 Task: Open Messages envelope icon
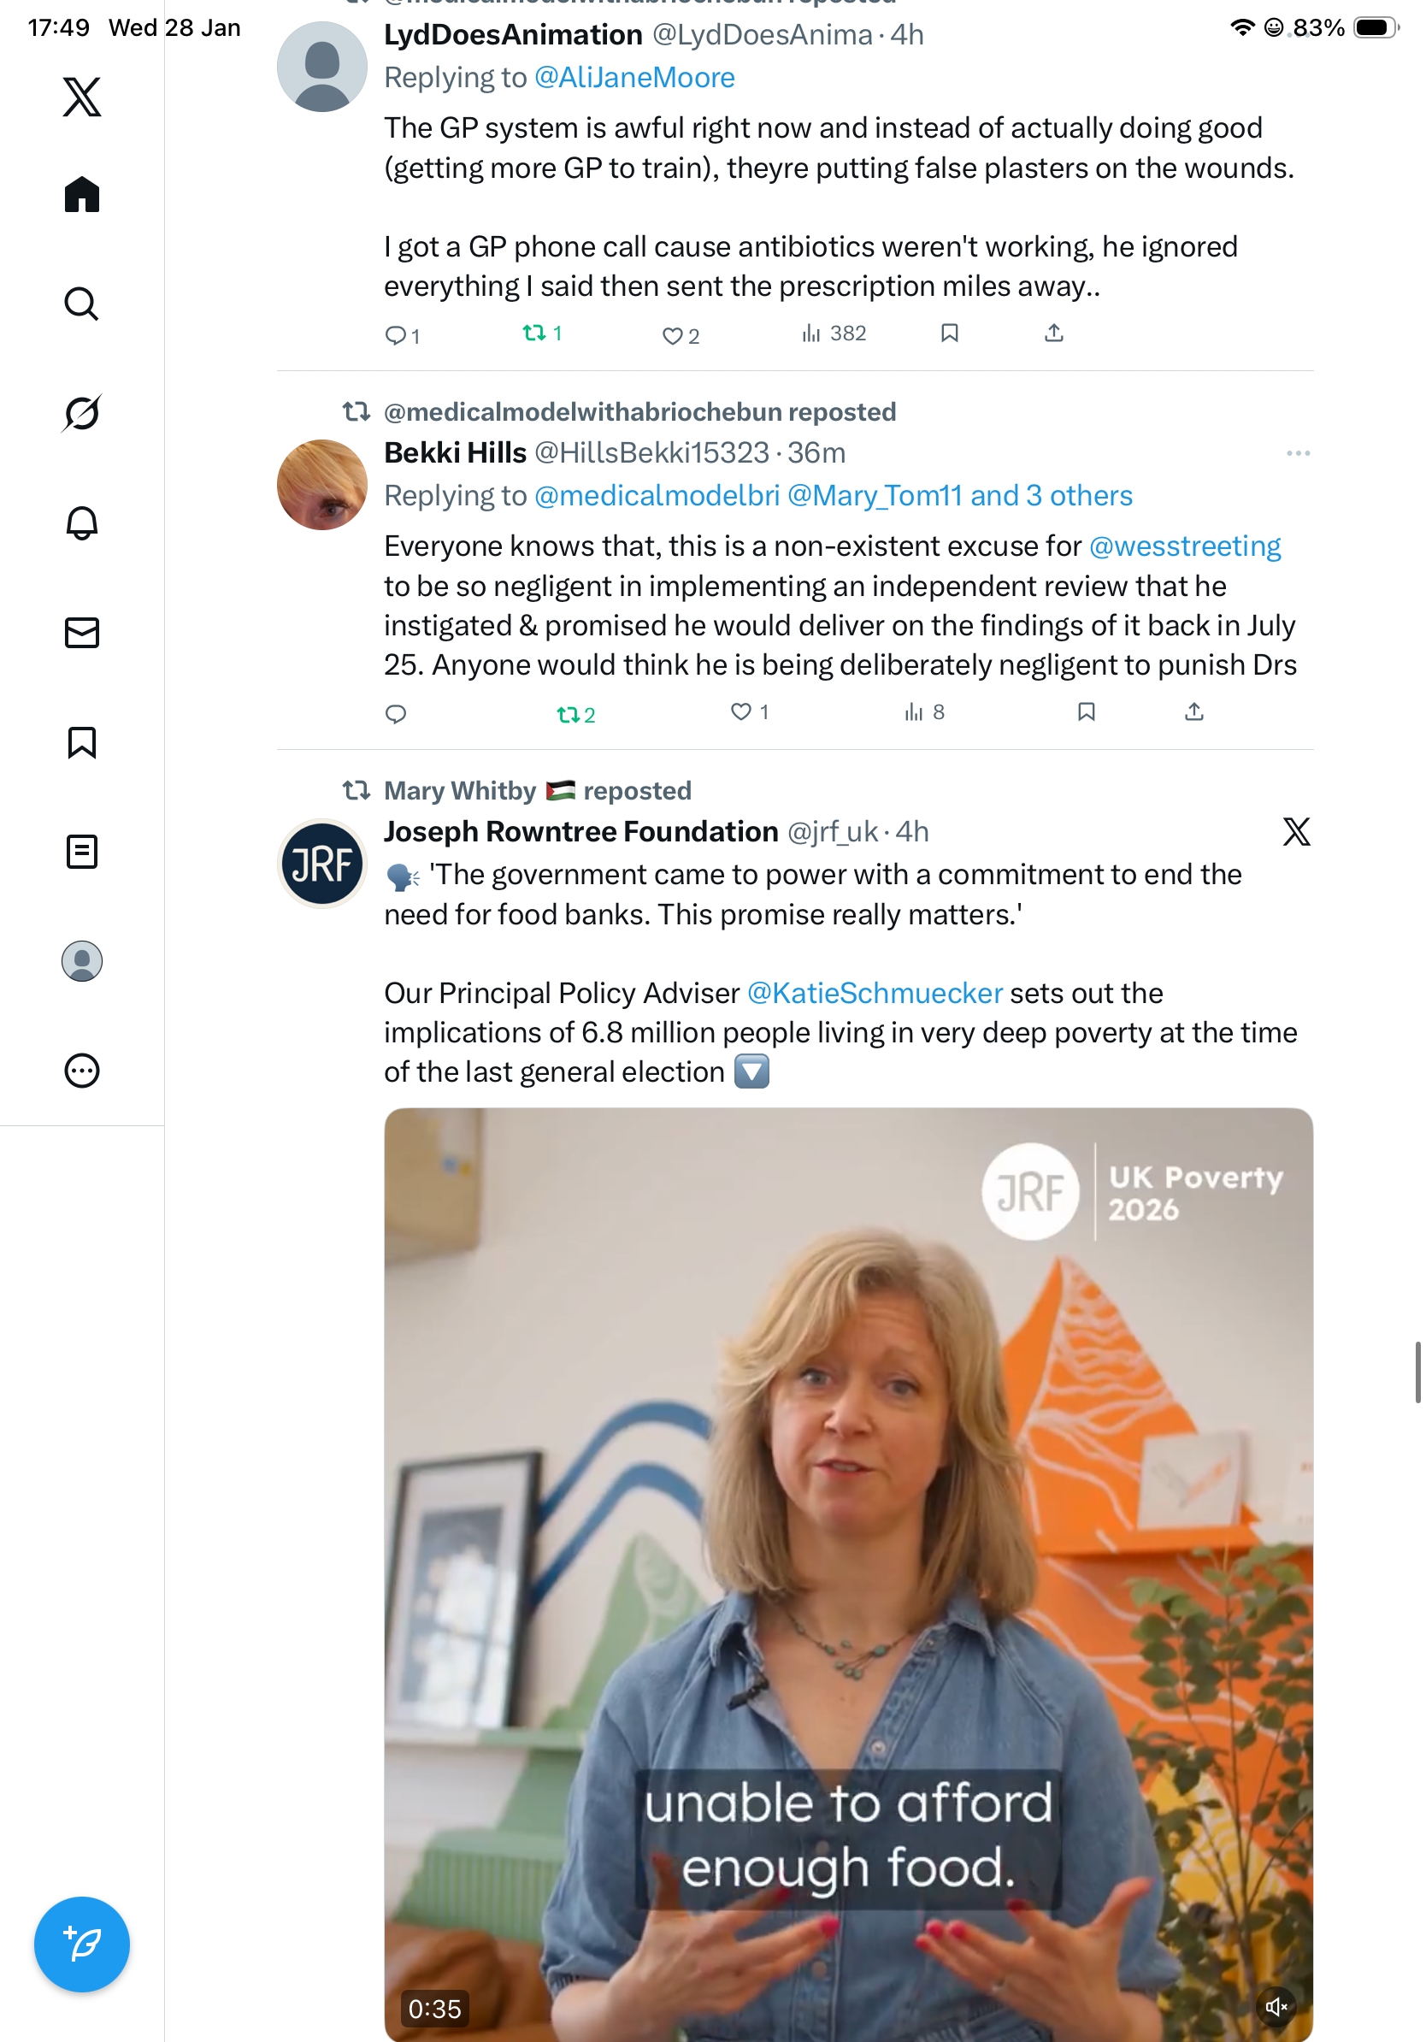82,632
